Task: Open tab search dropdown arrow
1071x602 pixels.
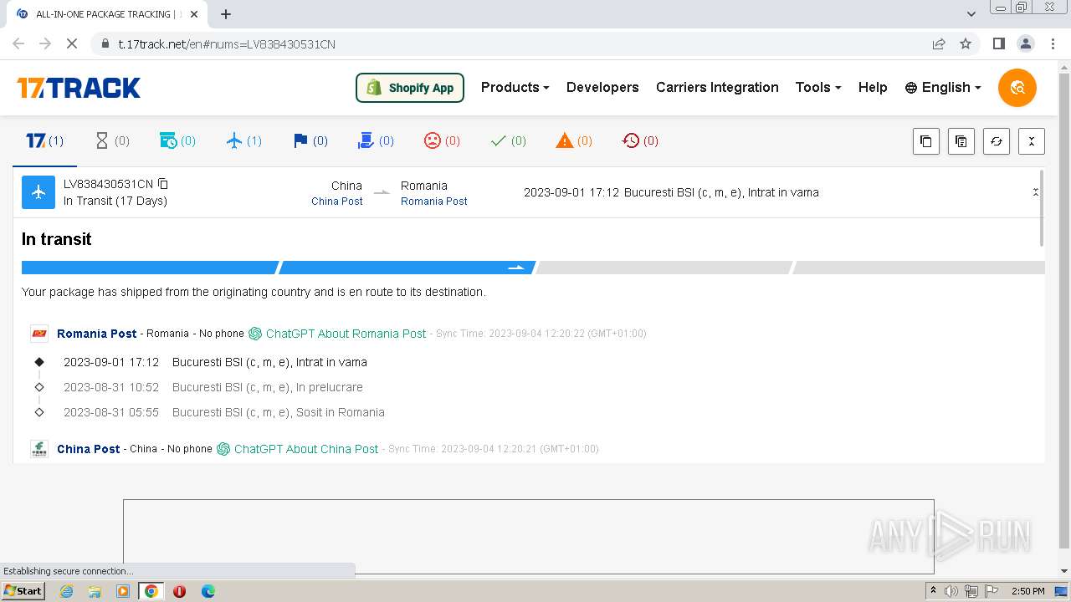Action: click(971, 14)
